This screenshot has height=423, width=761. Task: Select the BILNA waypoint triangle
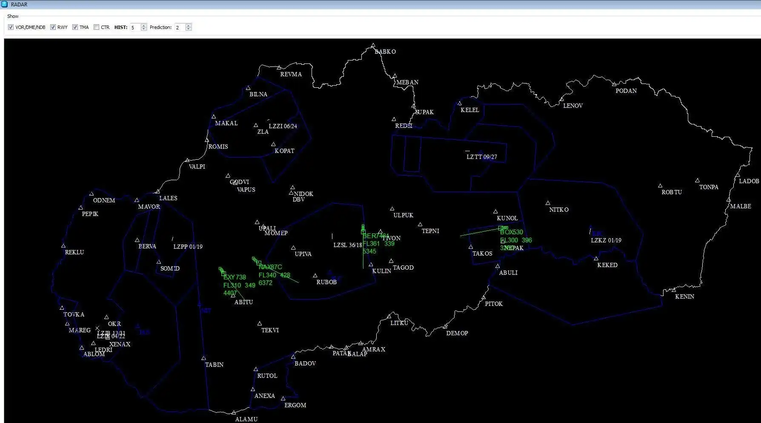click(248, 88)
